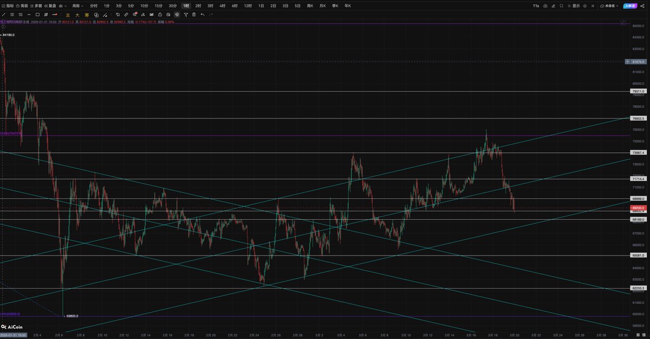
Task: Toggle the lock drawings icon
Action: [x=160, y=15]
